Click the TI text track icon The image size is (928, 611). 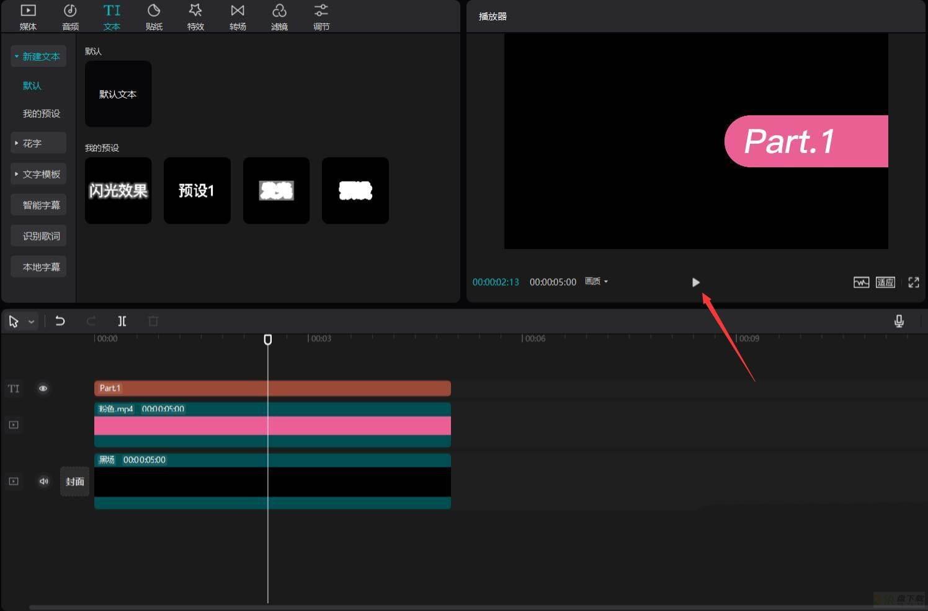[14, 389]
